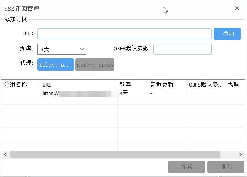Screen dimensions: 247x177
Task: Click the scrollbar left arrow
Action: point(5,154)
